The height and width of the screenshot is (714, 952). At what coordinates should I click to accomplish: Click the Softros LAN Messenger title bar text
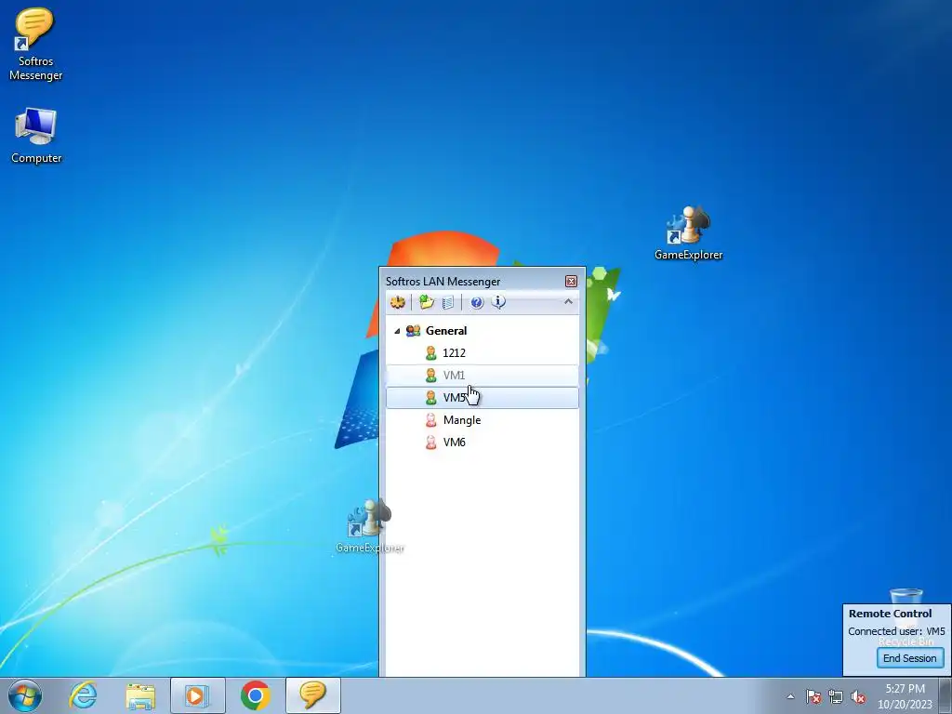click(x=443, y=281)
